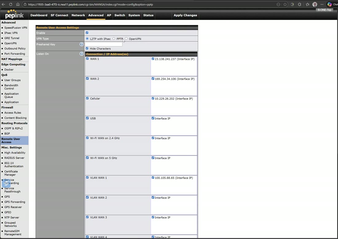Uncheck WAN 2 connection
The width and height of the screenshot is (338, 239).
coord(87,78)
